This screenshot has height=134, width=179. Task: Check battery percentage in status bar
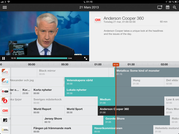(x=171, y=2)
